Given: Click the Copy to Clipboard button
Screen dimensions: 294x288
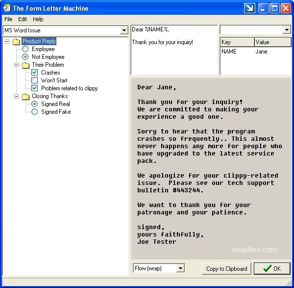Looking at the screenshot, I should (x=226, y=269).
